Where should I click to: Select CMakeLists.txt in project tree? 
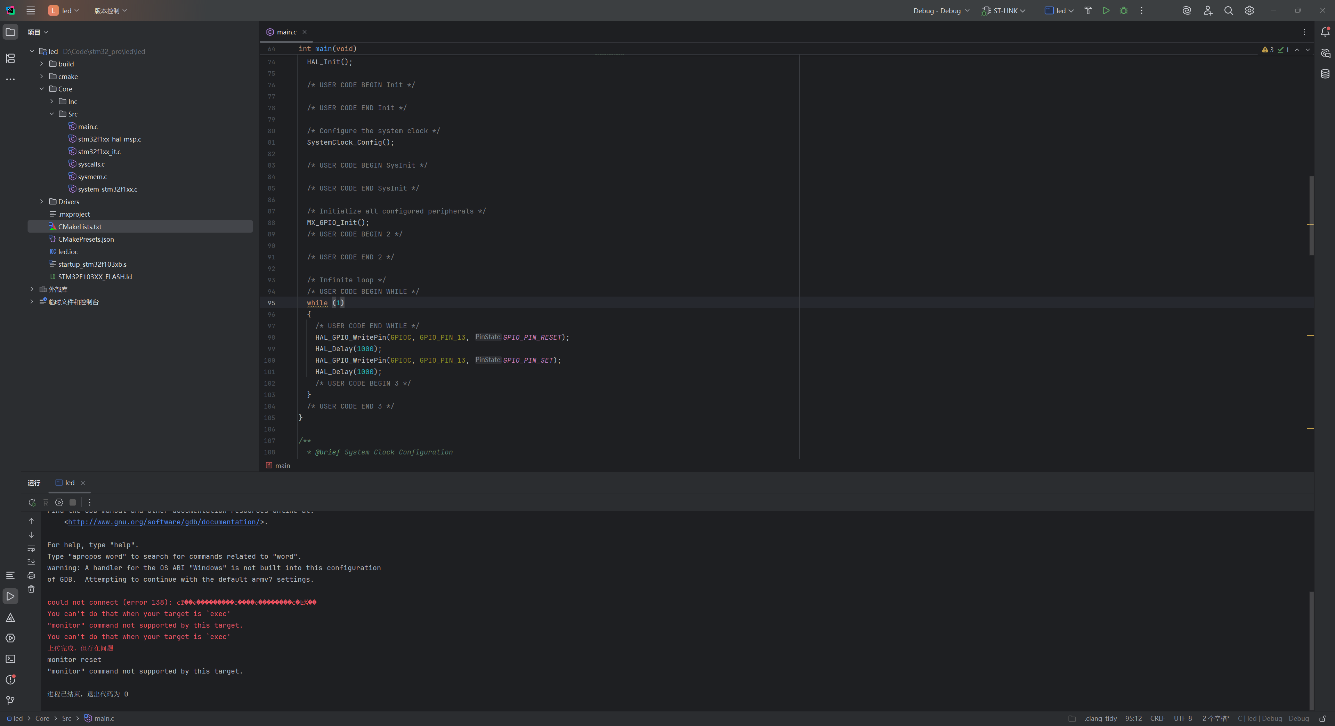(140, 226)
